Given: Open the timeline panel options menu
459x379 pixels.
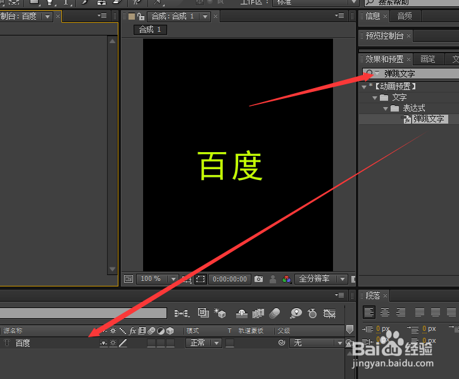Looking at the screenshot, I should coord(339,295).
